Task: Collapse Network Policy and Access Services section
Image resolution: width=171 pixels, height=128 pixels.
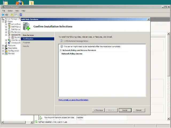Action: pos(61,50)
